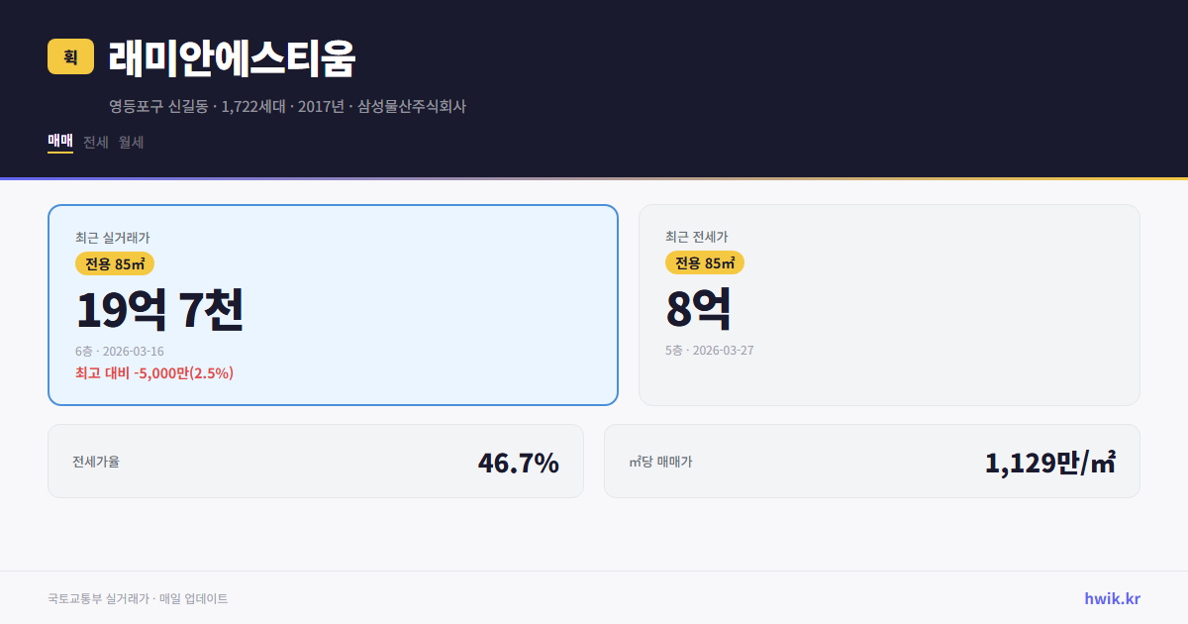Click the 최근 전세가 card
The width and height of the screenshot is (1188, 624).
point(889,304)
